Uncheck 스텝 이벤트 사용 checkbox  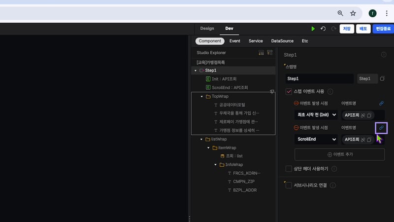(289, 91)
